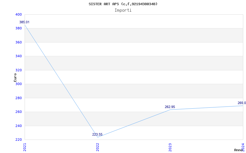Click the 400 y-axis tick label
This screenshot has width=246, height=153.
[x=18, y=14]
